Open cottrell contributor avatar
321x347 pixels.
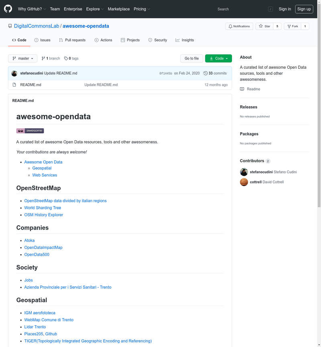(x=244, y=182)
